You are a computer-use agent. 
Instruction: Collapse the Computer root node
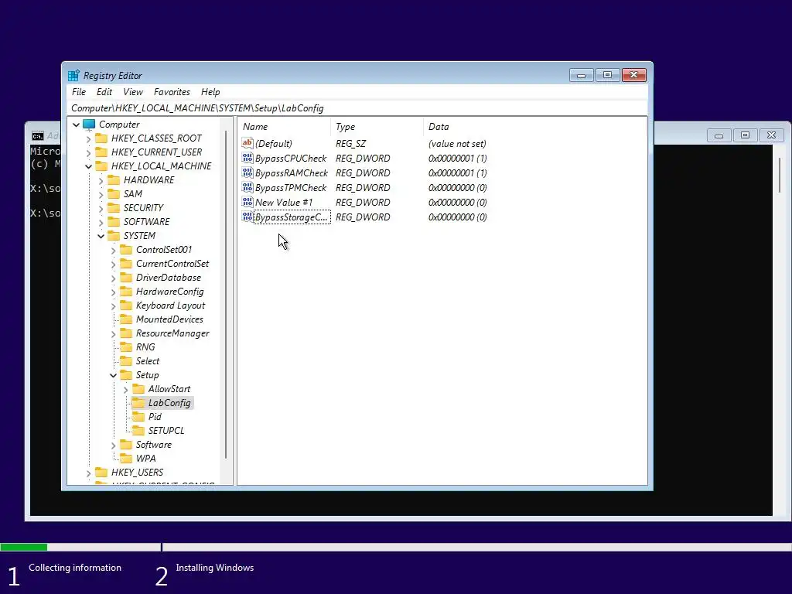(x=77, y=125)
